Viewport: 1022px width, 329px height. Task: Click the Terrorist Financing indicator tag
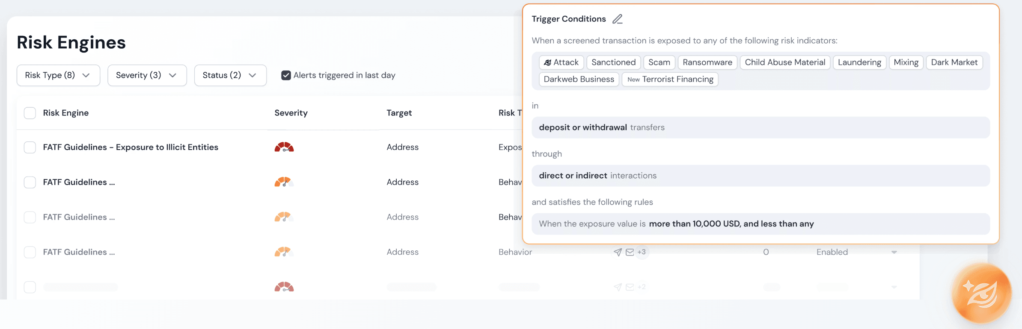670,79
